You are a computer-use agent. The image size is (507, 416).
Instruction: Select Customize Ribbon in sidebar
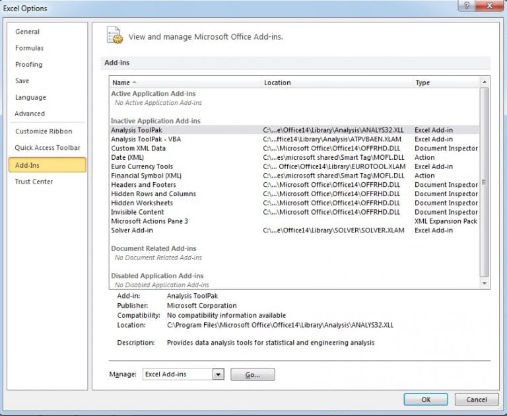coord(44,131)
